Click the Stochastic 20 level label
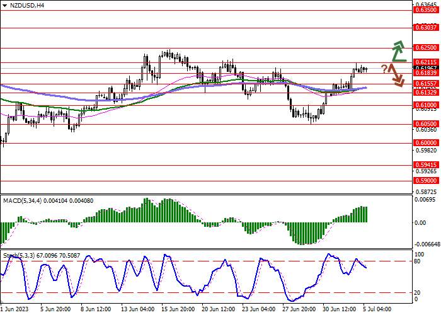 (418, 293)
